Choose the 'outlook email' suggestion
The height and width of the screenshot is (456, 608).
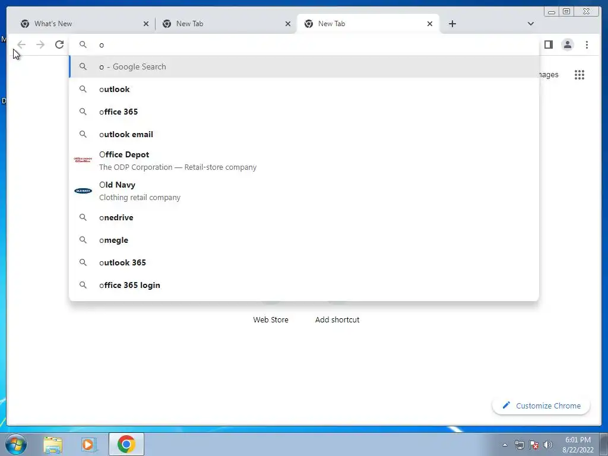point(304,134)
